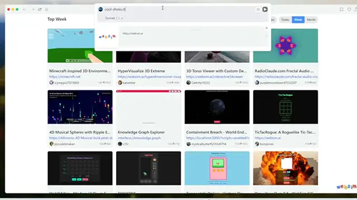Click the RadioClaude.com Fractal Audio title
Image resolution: width=357 pixels, height=200 pixels.
coord(284,71)
